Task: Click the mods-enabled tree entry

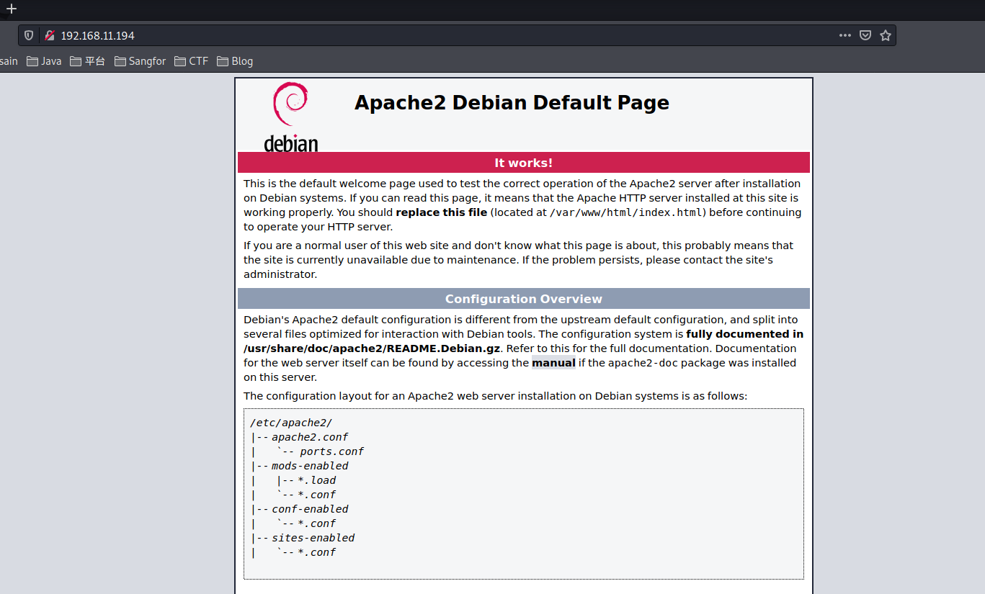Action: [x=310, y=466]
